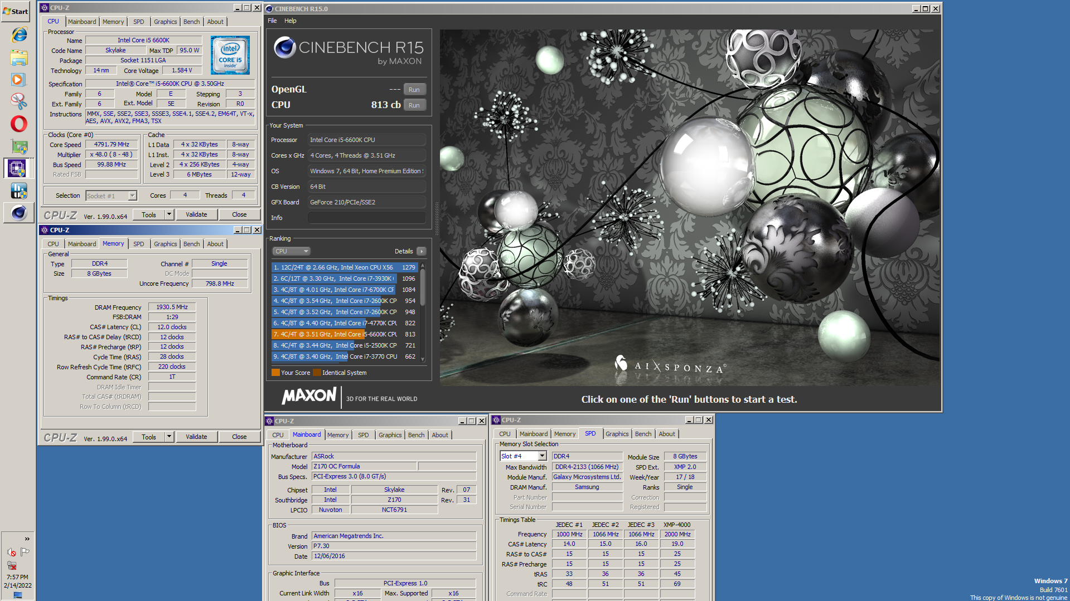Click Validate in the CPU-Z Memory window

pyautogui.click(x=196, y=437)
